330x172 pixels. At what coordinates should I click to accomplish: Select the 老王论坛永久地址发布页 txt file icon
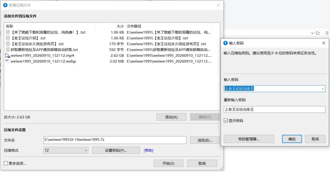tap(8, 44)
